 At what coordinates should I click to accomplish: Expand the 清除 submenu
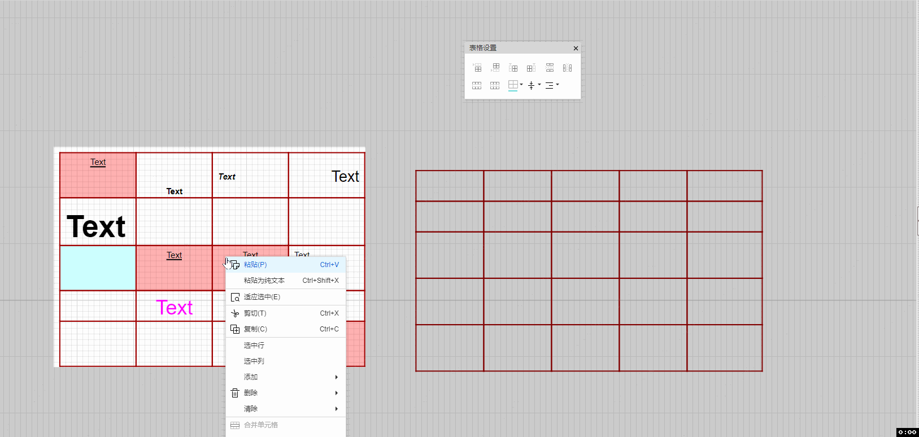point(286,409)
